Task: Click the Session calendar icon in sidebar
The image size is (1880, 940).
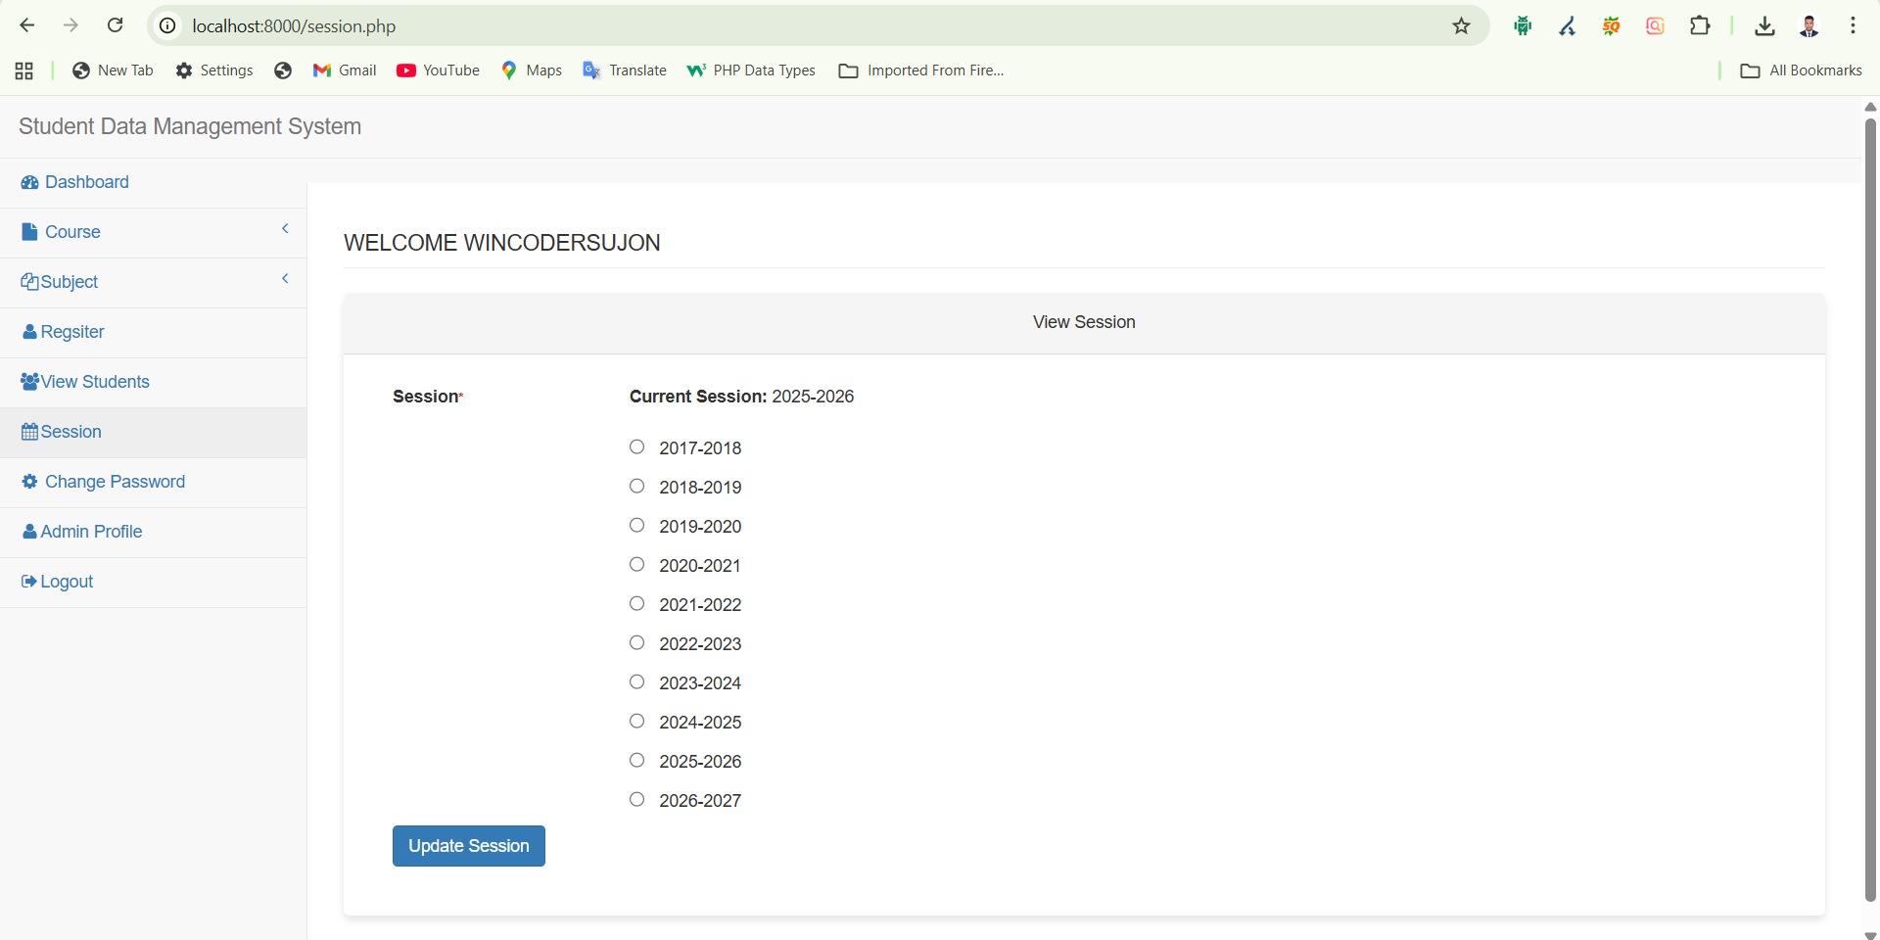Action: tap(29, 432)
